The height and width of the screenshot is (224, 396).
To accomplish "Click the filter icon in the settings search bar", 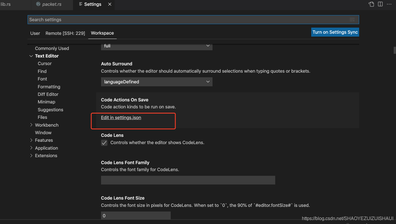I will click(x=352, y=19).
